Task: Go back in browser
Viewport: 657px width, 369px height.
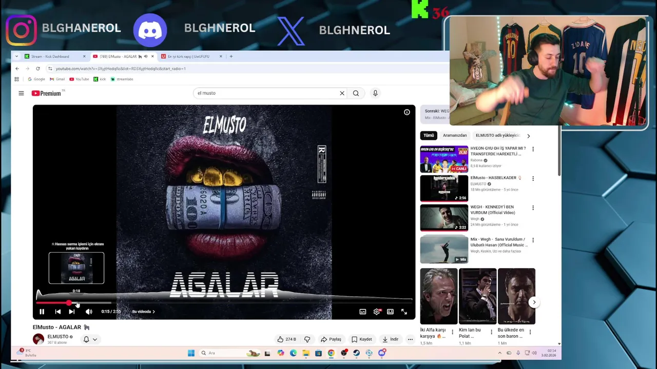Action: tap(17, 69)
